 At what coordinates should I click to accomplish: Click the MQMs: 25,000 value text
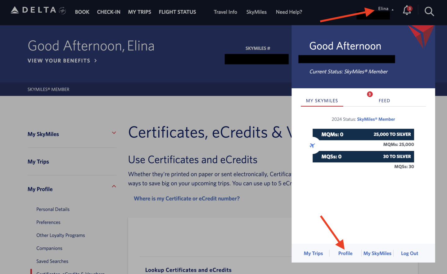[x=399, y=144]
